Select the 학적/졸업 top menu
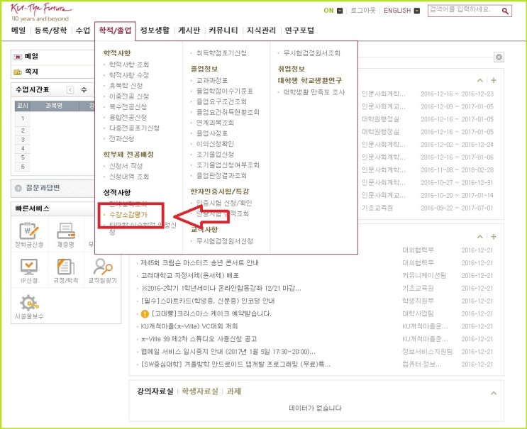 pyautogui.click(x=116, y=30)
